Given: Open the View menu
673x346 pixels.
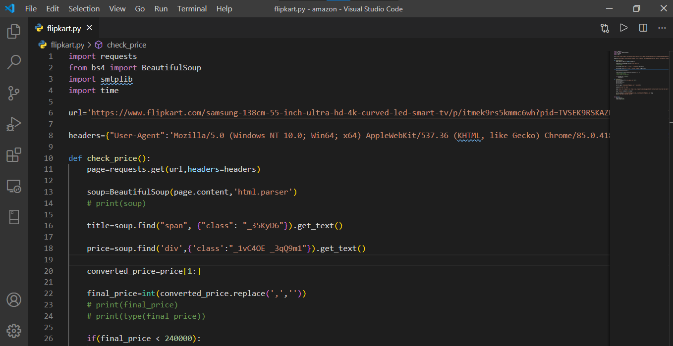Looking at the screenshot, I should click(x=117, y=9).
